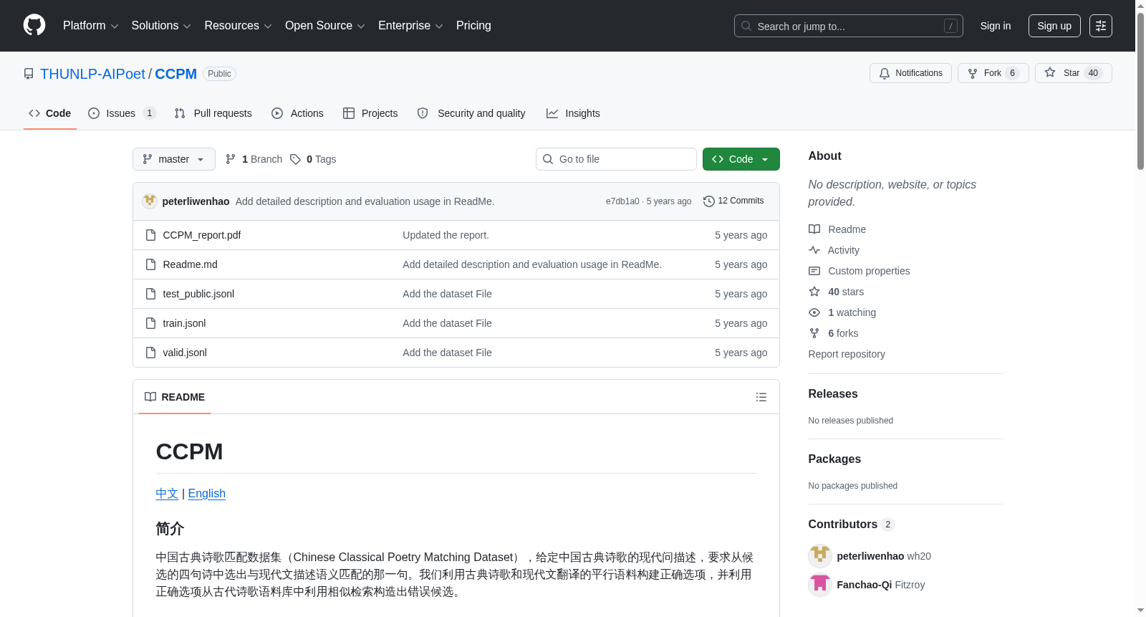
Task: Open the CCPM repository name link
Action: click(175, 74)
